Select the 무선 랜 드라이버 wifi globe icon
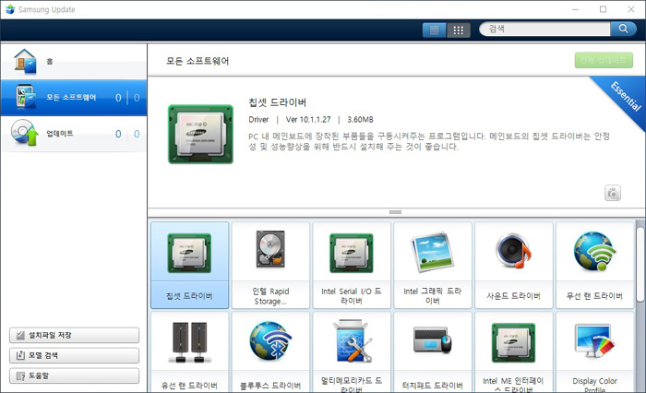This screenshot has width=646, height=393. [594, 251]
